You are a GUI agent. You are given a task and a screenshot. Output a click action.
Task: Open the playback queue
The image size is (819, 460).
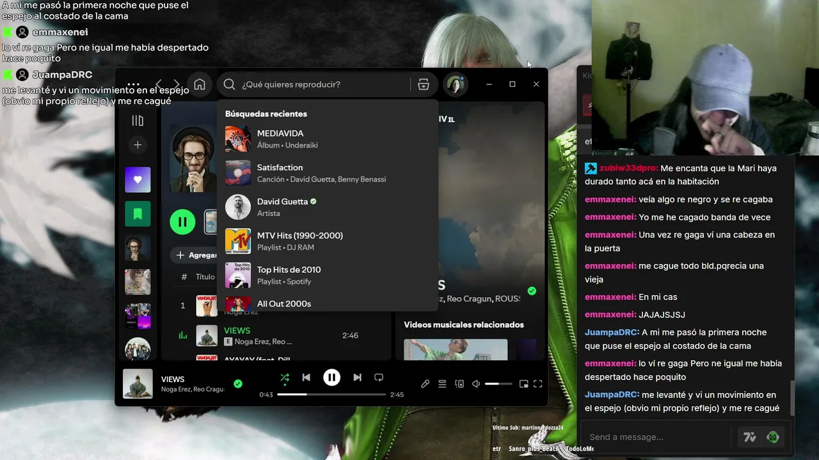[x=442, y=384]
